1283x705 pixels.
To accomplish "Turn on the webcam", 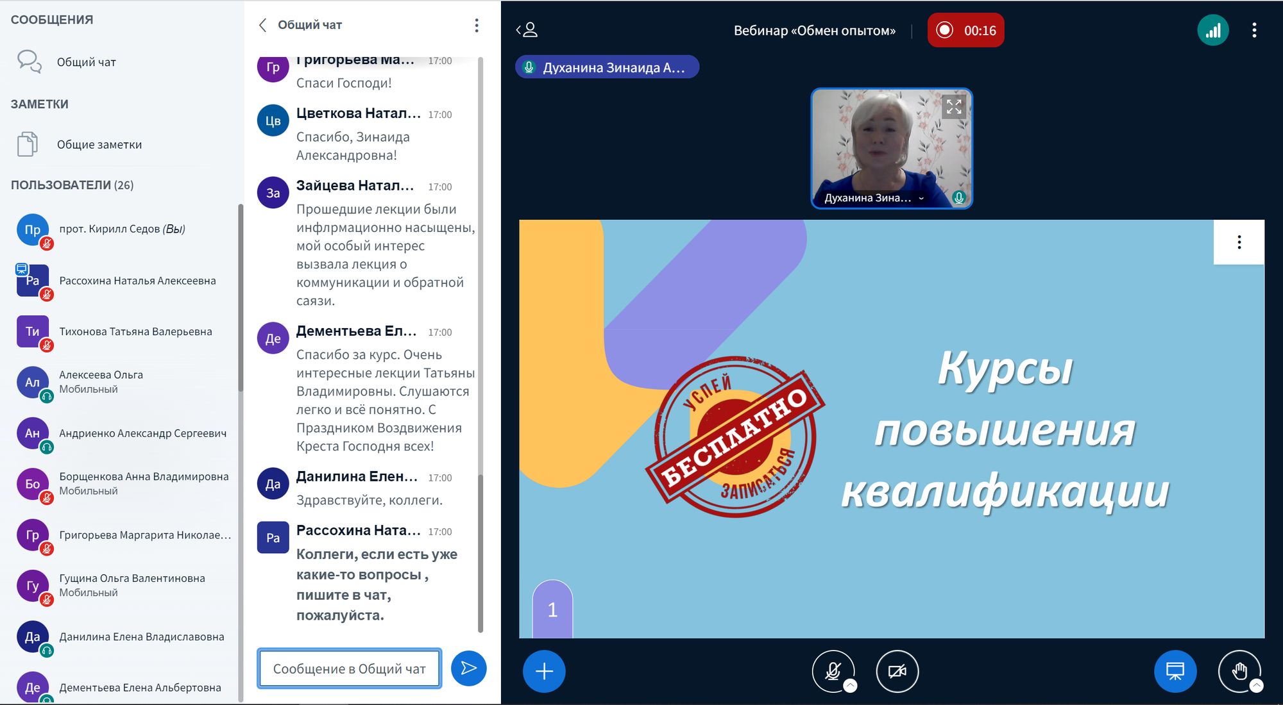I will coord(897,671).
